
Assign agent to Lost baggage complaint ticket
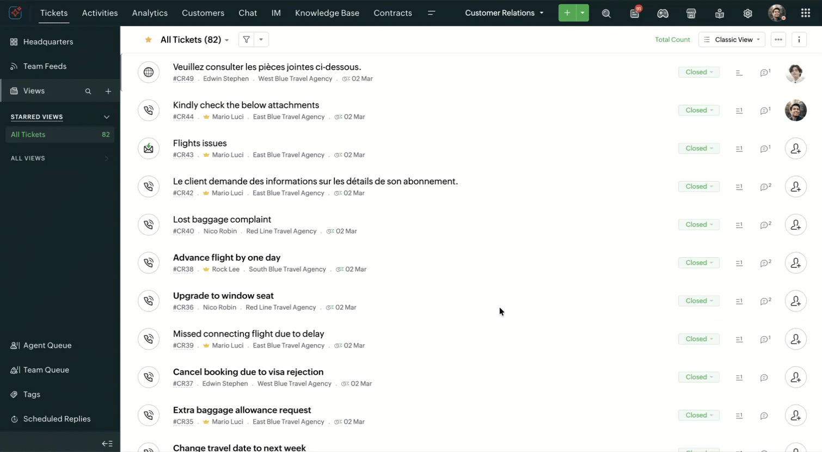795,225
